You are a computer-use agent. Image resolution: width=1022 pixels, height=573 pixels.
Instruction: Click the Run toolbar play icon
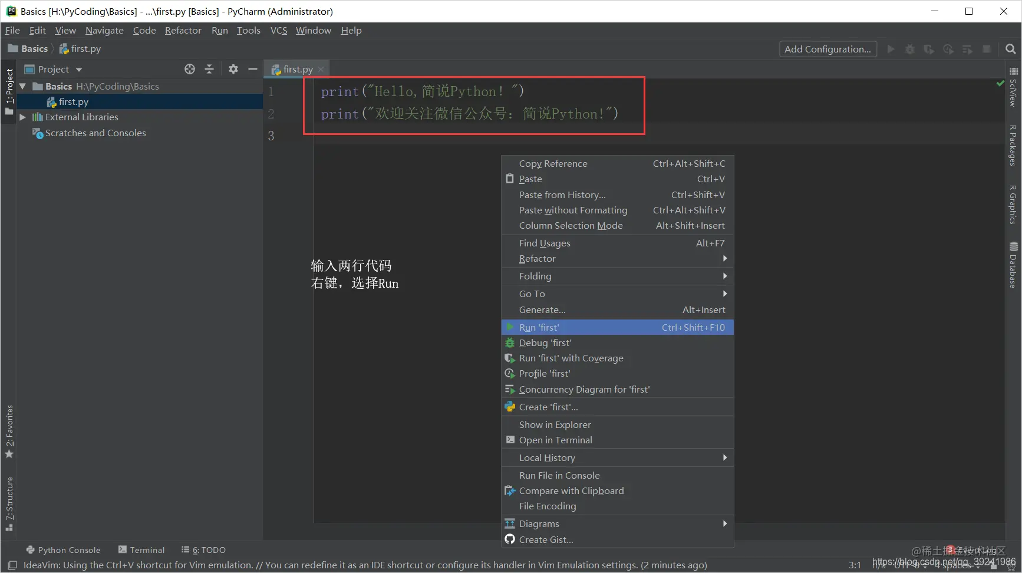[891, 49]
